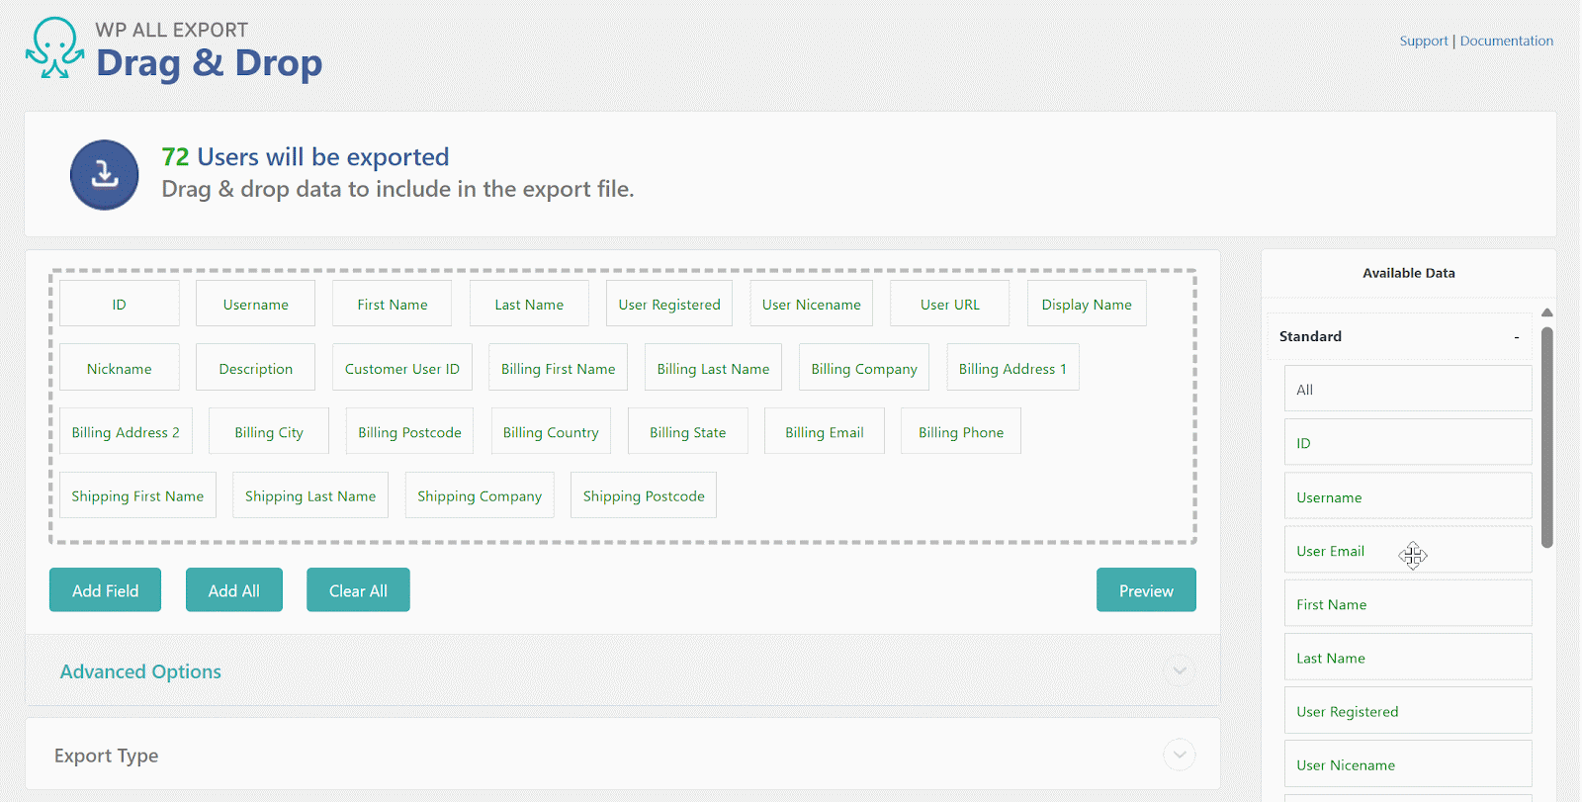Click the User URL export field

coord(950,304)
